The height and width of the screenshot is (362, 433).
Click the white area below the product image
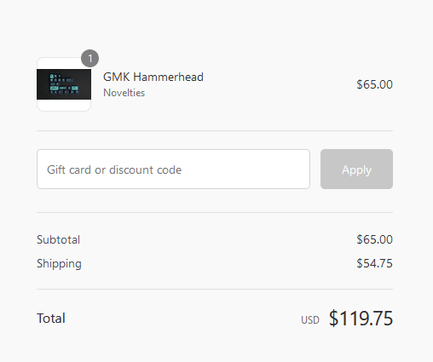64,105
